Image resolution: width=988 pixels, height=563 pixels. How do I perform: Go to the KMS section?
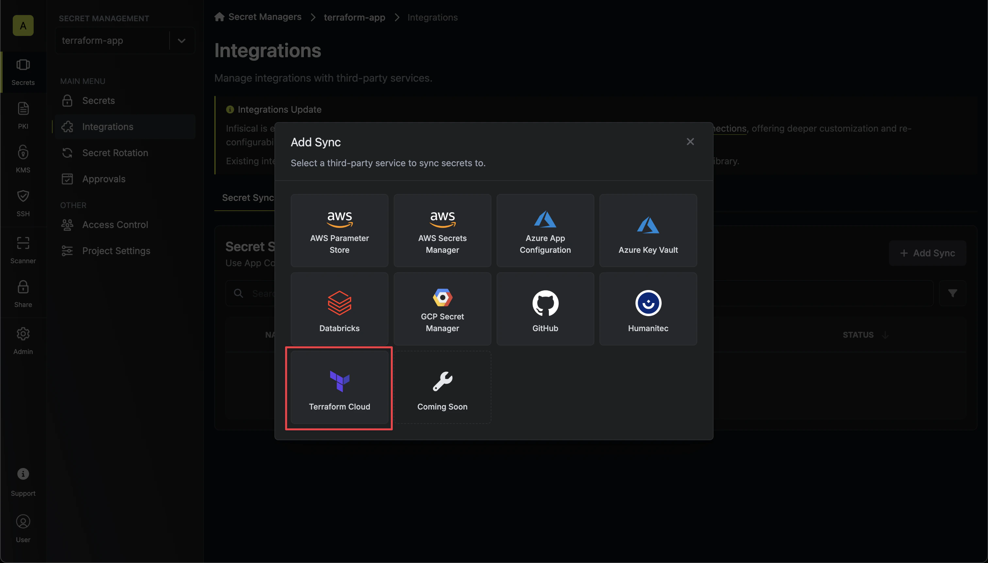click(x=23, y=159)
